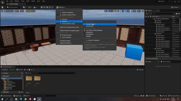Image resolution: width=181 pixels, height=101 pixels.
Task: Toggle Enable cooking on the fly checkbox
Action: (58, 15)
